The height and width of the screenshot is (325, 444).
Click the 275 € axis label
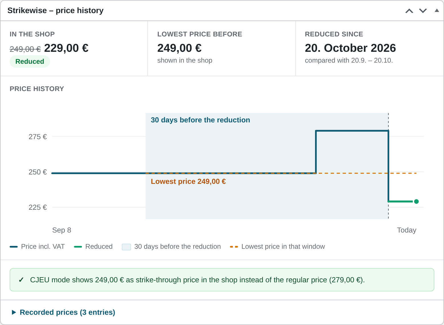click(38, 137)
